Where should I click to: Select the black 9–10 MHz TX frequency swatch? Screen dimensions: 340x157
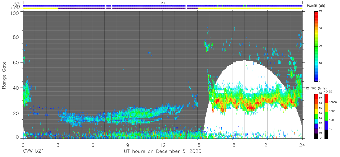click(316, 136)
